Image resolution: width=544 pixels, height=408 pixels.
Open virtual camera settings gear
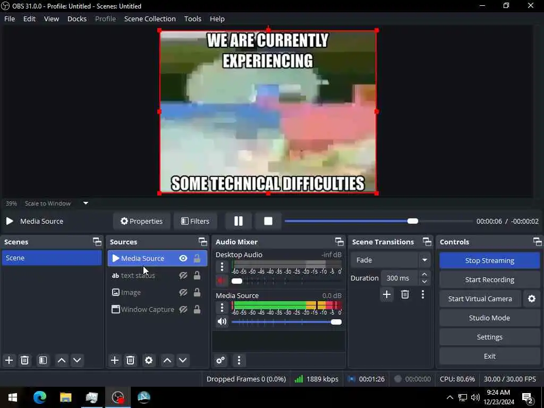pyautogui.click(x=531, y=299)
